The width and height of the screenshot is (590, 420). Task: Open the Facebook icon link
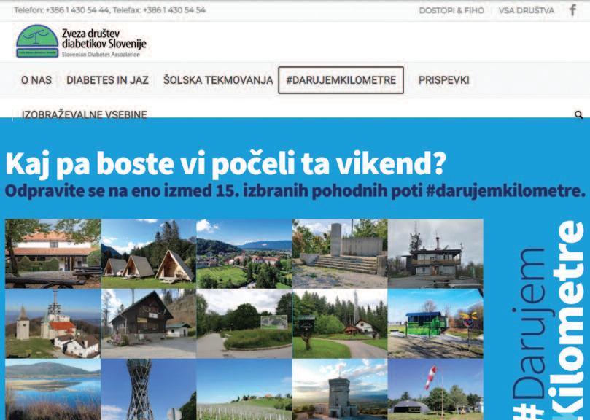[x=572, y=10]
